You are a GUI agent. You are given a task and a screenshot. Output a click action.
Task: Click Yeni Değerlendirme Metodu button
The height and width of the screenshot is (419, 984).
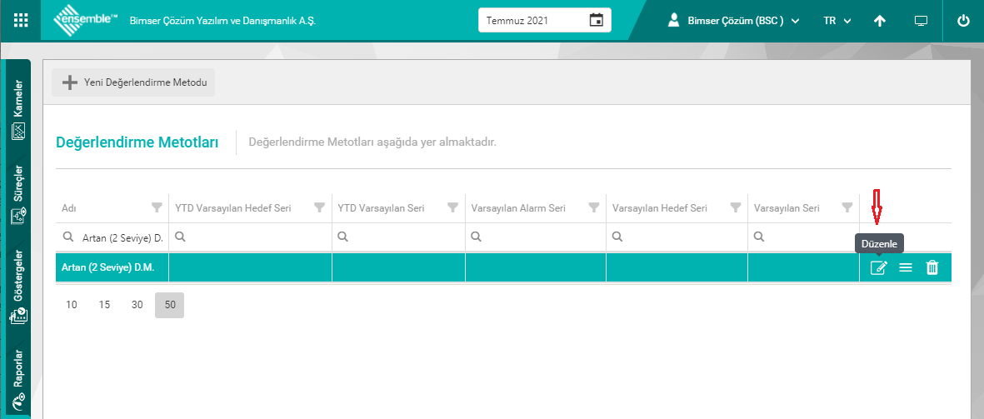click(x=133, y=82)
